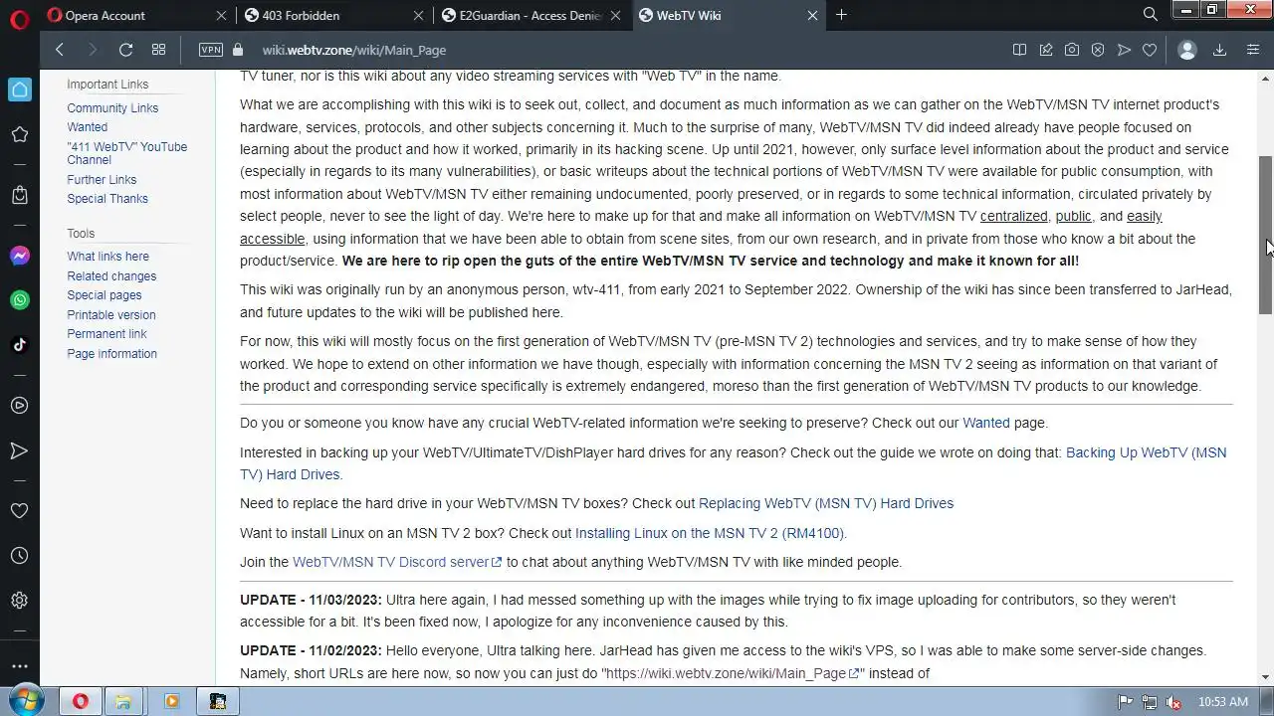The height and width of the screenshot is (716, 1274).
Task: Open the Further Links link
Action: point(102,180)
